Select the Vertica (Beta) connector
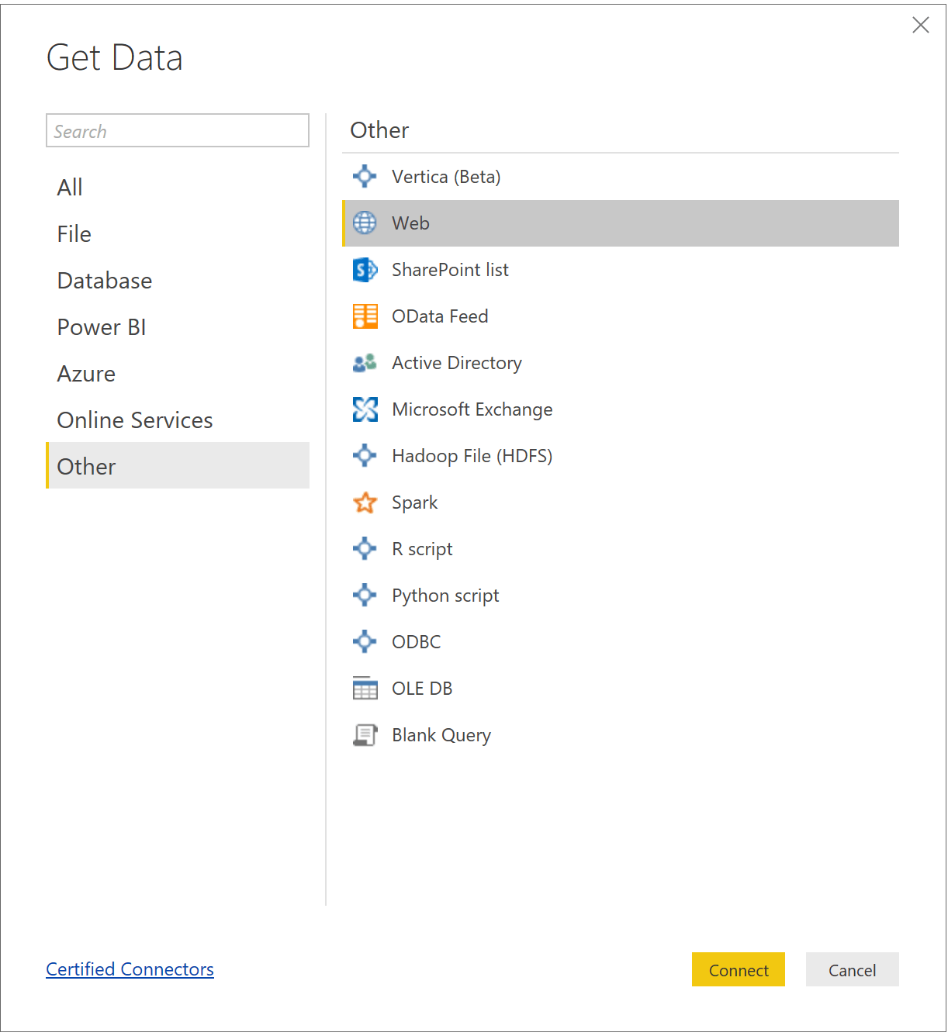Image resolution: width=948 pixels, height=1036 pixels. 446,176
